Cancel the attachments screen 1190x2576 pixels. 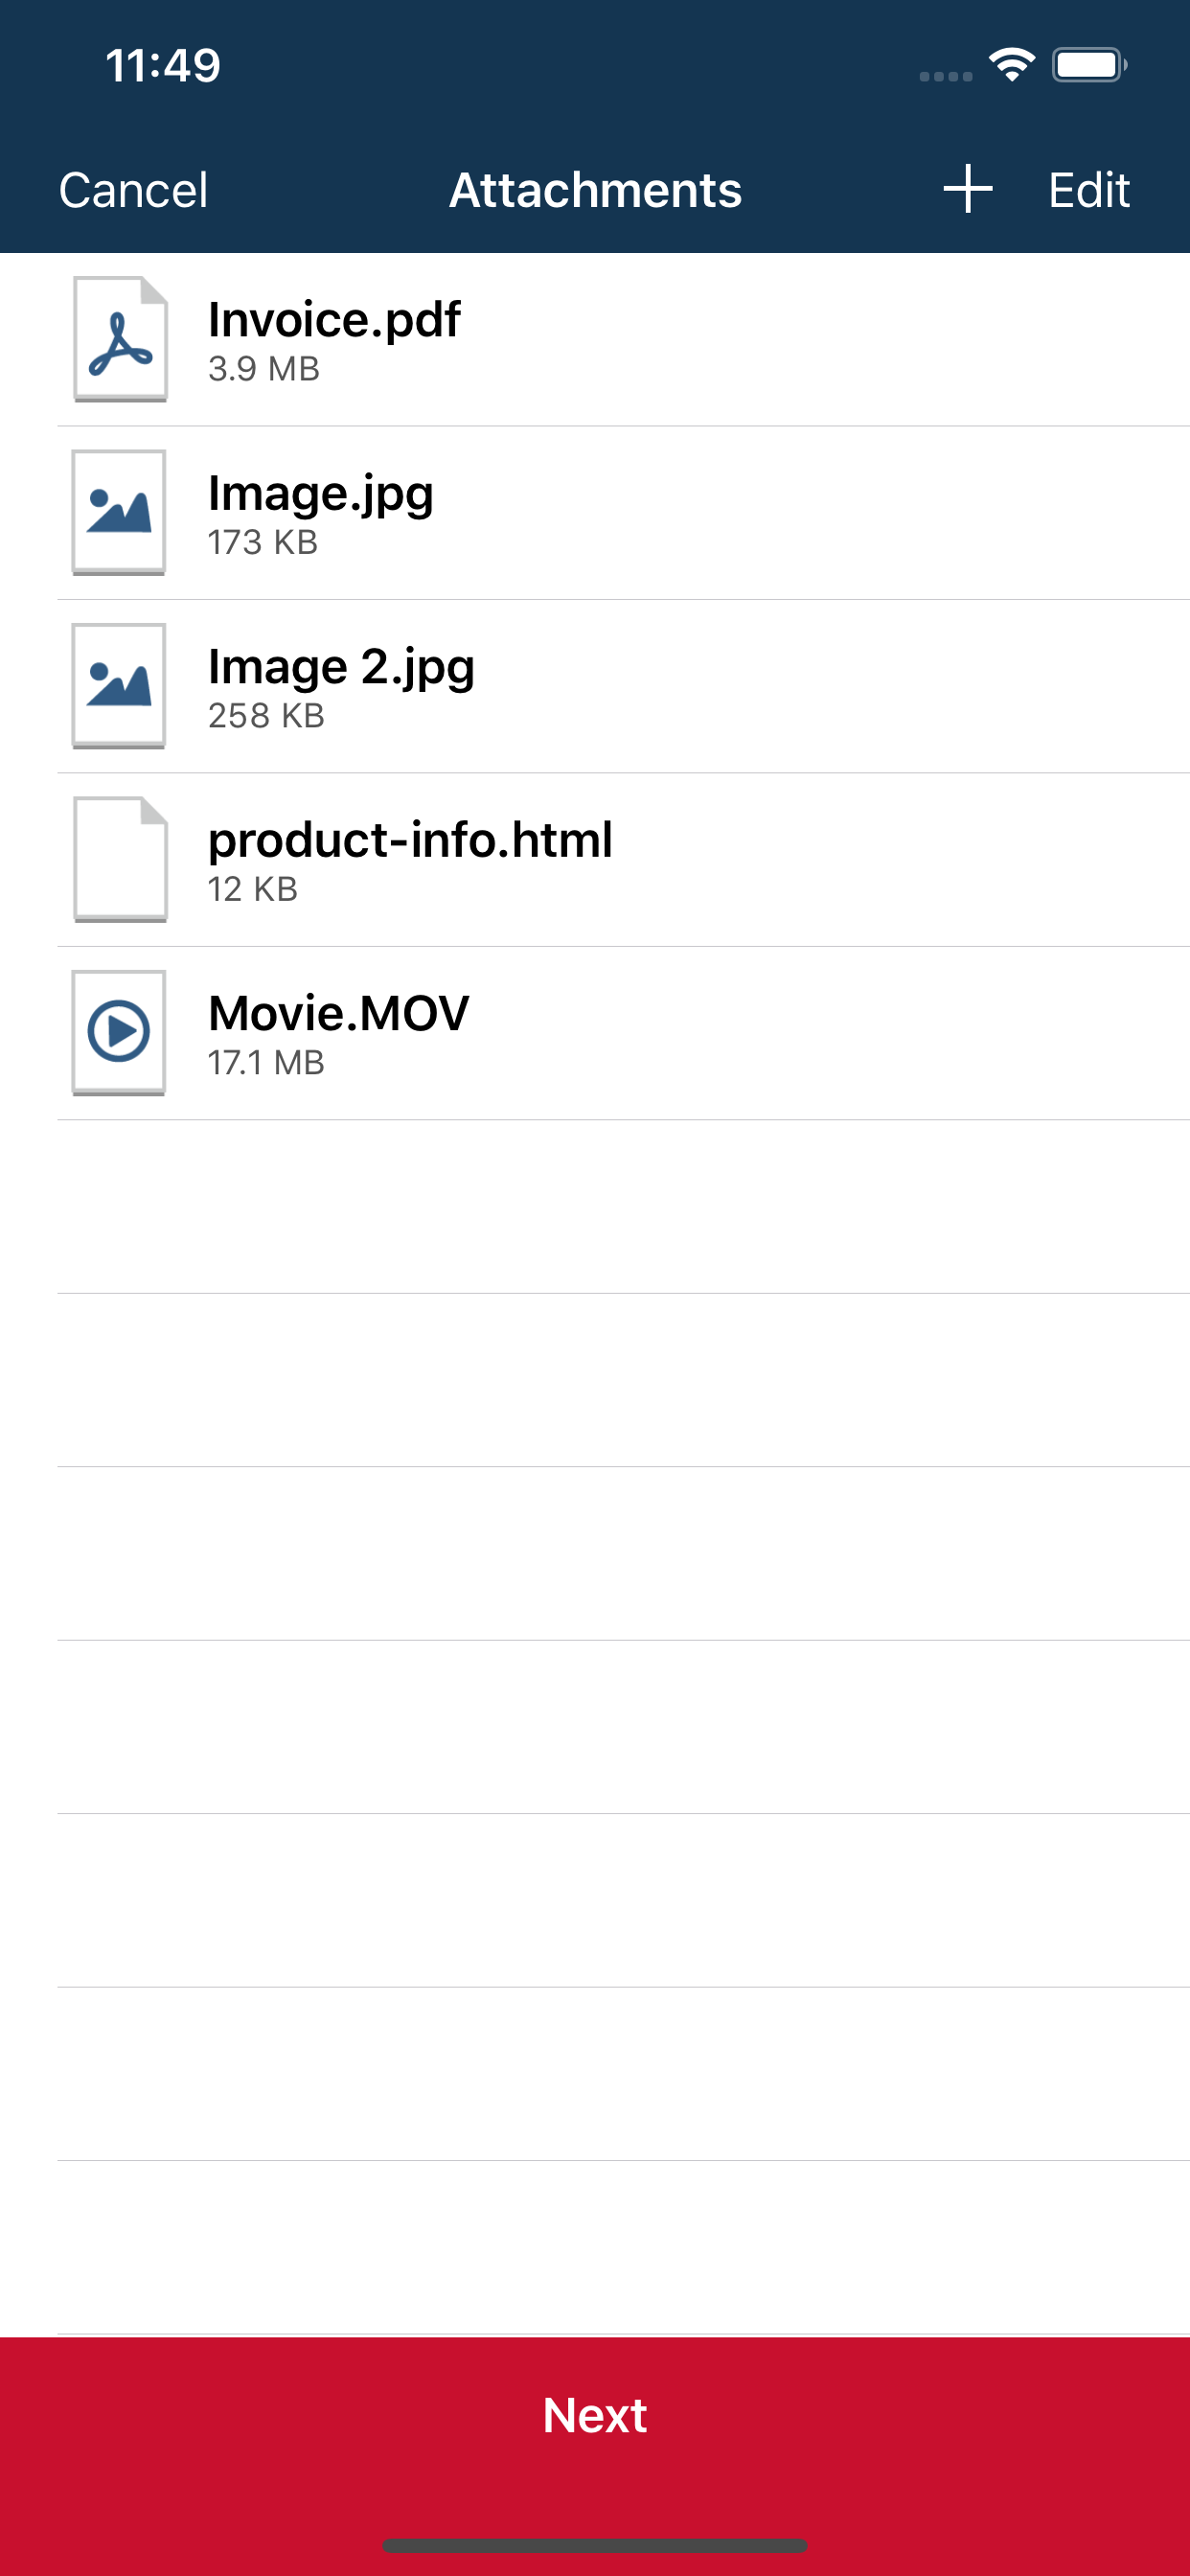(133, 190)
